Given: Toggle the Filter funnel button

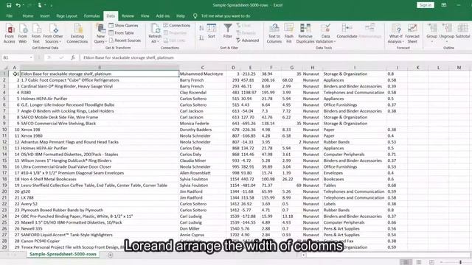Looking at the screenshot, I should [x=228, y=31].
